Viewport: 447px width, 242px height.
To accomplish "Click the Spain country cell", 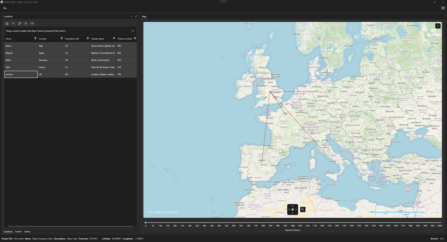I will click(x=50, y=53).
